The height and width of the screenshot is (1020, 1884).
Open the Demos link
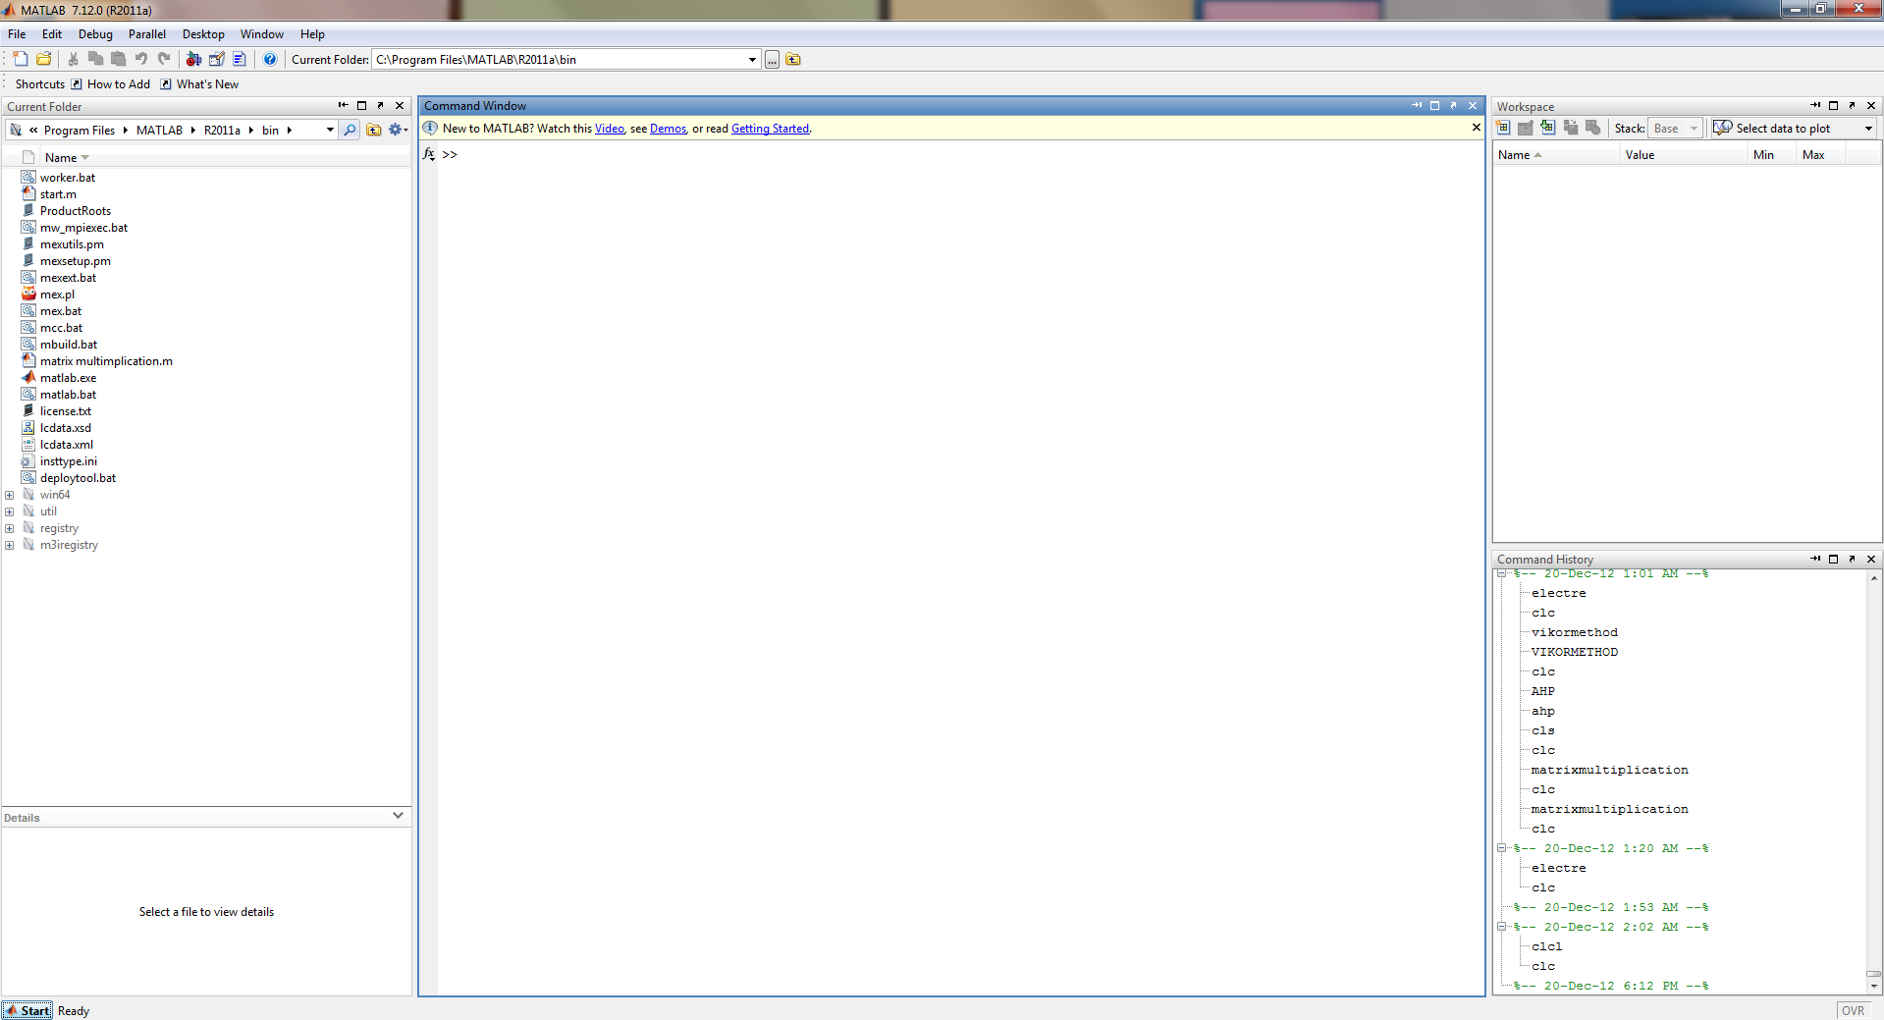pyautogui.click(x=668, y=129)
